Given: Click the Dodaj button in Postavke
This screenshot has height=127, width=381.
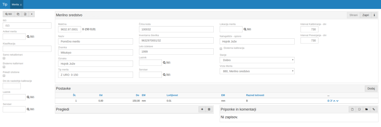Looking at the screenshot, I should [x=371, y=88].
